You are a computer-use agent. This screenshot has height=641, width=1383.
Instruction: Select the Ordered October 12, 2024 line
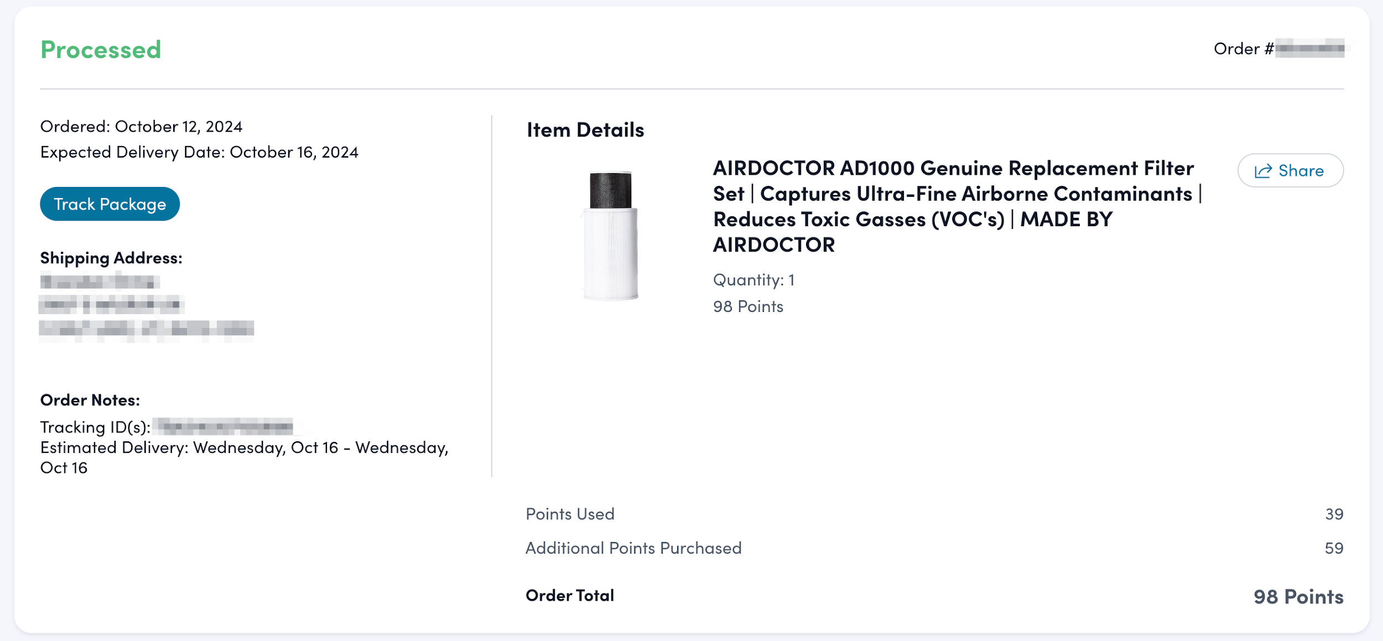[x=141, y=127]
